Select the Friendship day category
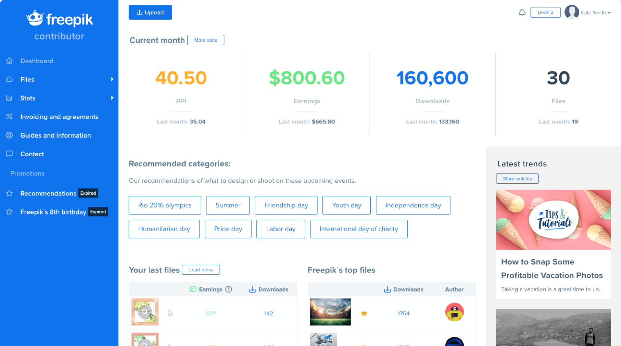The image size is (621, 346). pyautogui.click(x=286, y=205)
